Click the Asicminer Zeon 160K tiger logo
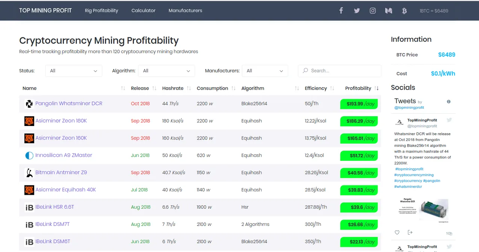The width and height of the screenshot is (479, 252). [29, 138]
